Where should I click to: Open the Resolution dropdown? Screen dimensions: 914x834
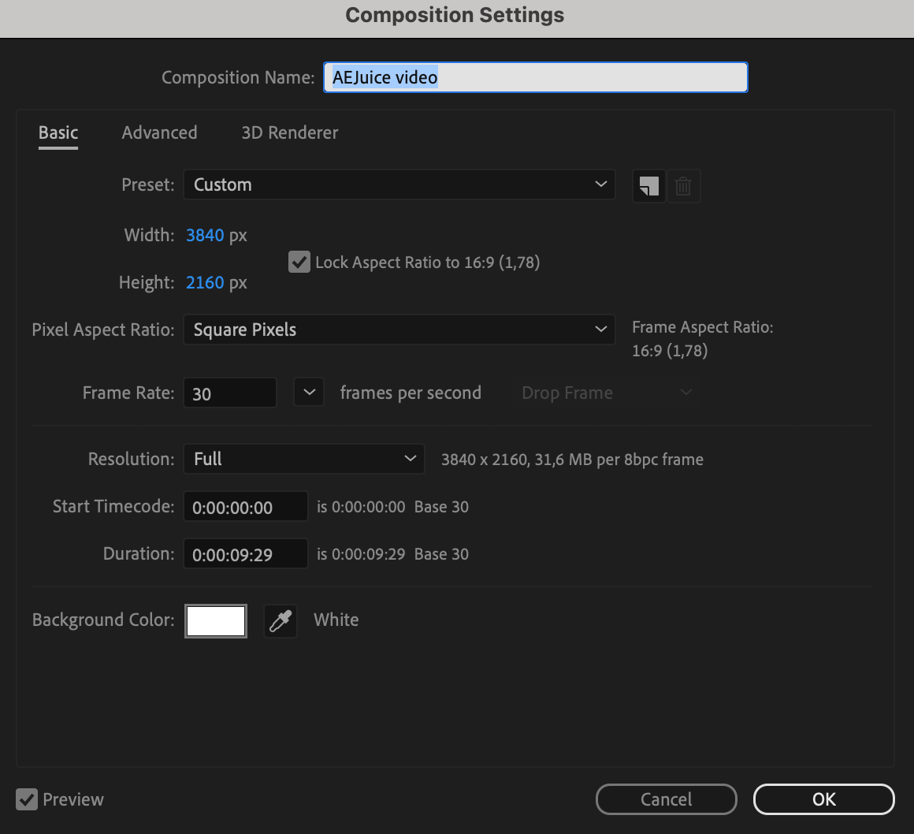click(x=303, y=459)
